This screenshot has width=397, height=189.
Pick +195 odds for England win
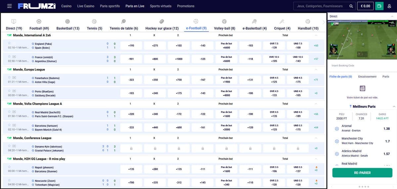coord(131,46)
